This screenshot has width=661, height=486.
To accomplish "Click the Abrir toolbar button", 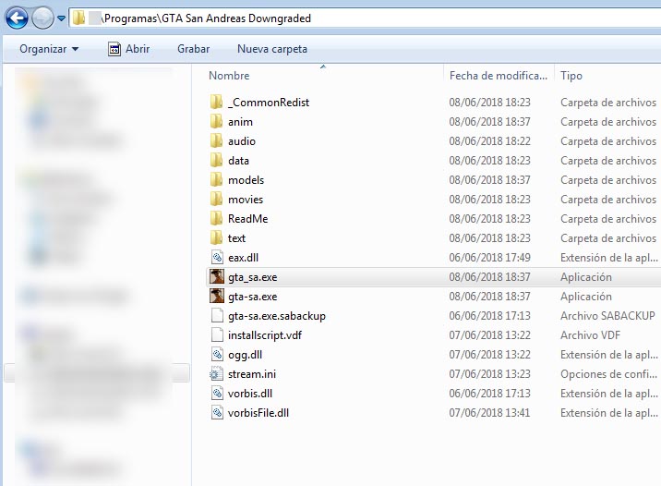I will point(128,49).
